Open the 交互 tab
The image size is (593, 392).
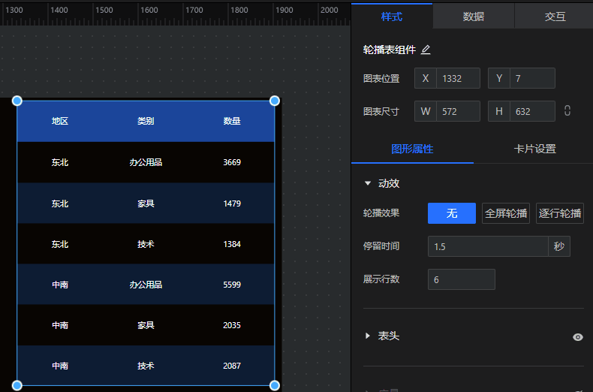[555, 17]
